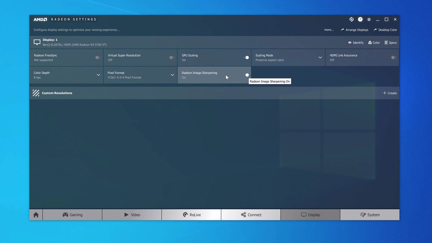432x243 pixels.
Task: Open the Pixel Format dropdown
Action: coord(172,75)
